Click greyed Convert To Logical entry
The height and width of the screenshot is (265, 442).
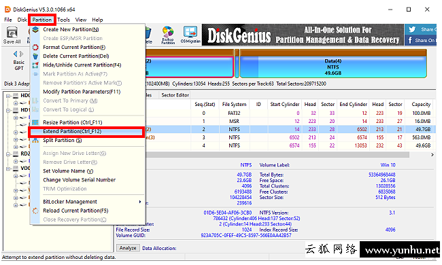pos(88,109)
